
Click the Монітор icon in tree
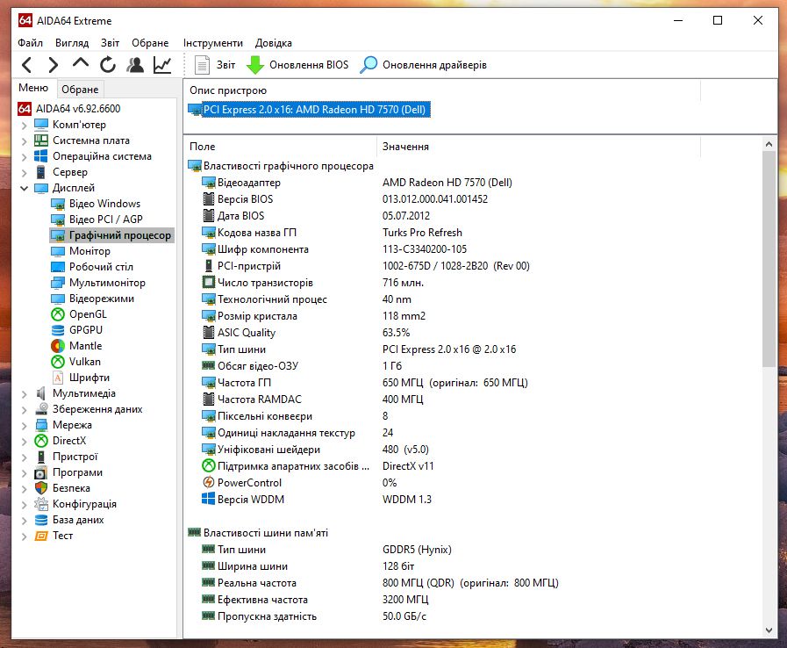point(58,251)
